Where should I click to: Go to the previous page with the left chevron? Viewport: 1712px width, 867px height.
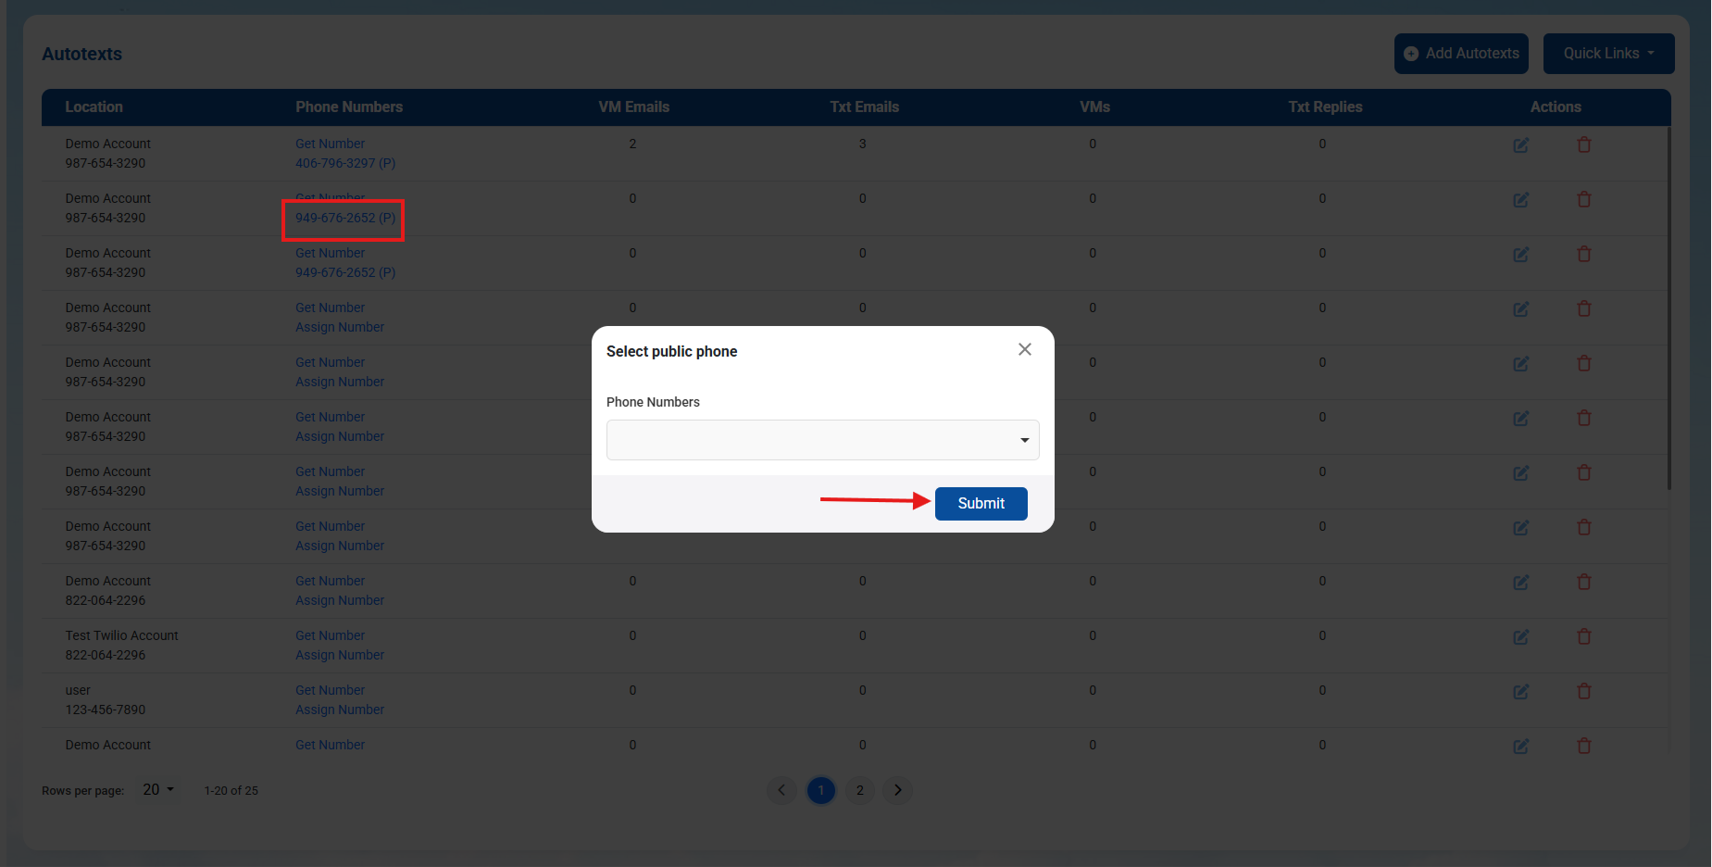(x=781, y=790)
